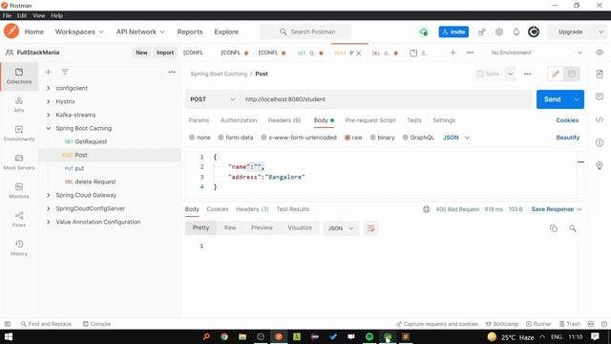Open Console in status bar

(x=96, y=324)
